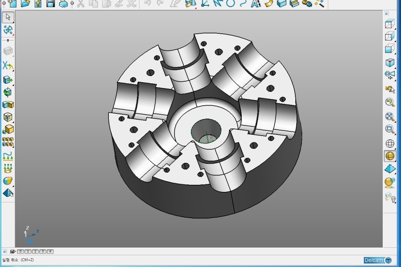Viewport: 401px width, 267px height.
Task: Open the levels manager icon
Action: tap(13, 252)
